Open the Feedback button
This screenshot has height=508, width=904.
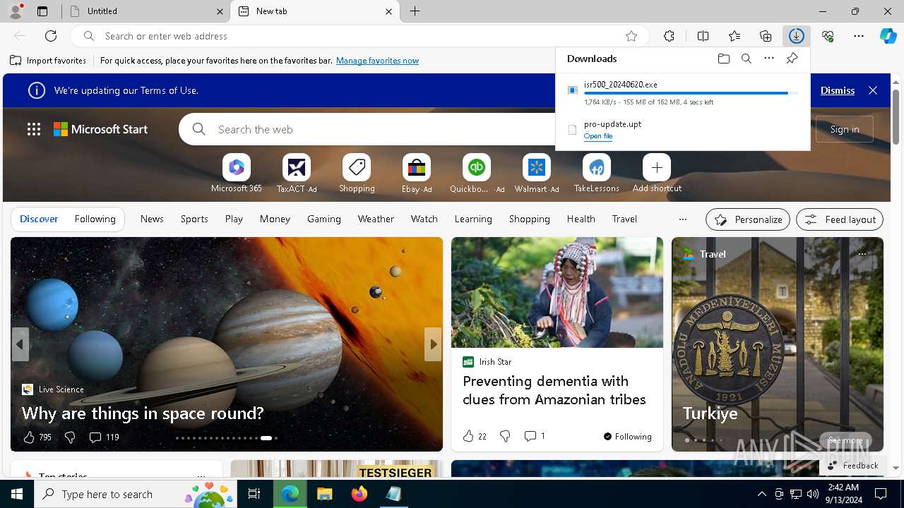click(x=852, y=466)
